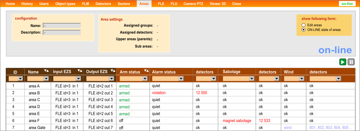
Task: Open the FLM menu item
Action: coord(85,4)
